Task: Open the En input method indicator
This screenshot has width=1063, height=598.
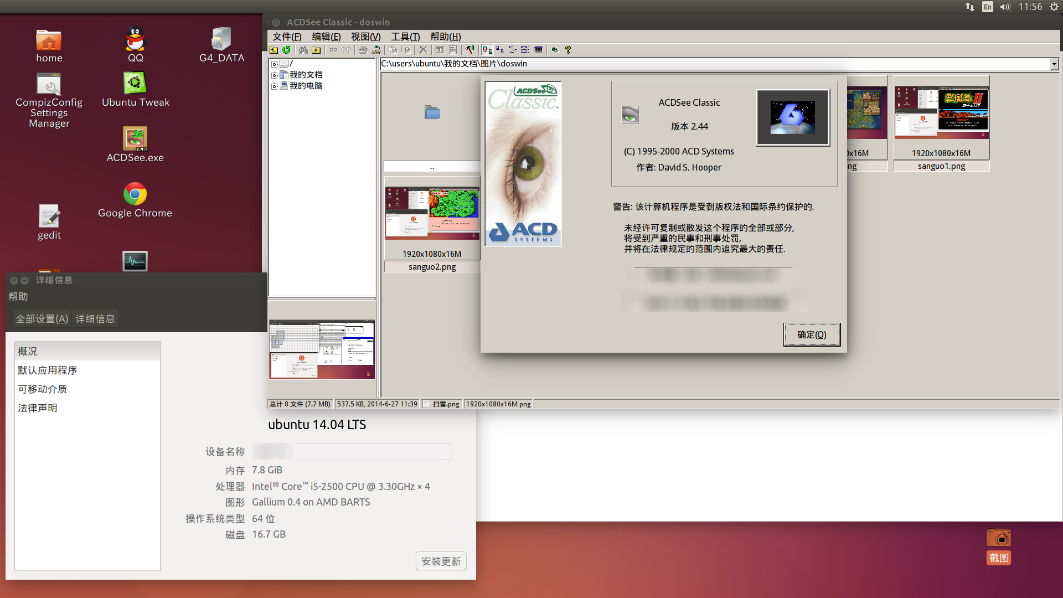Action: pos(988,7)
